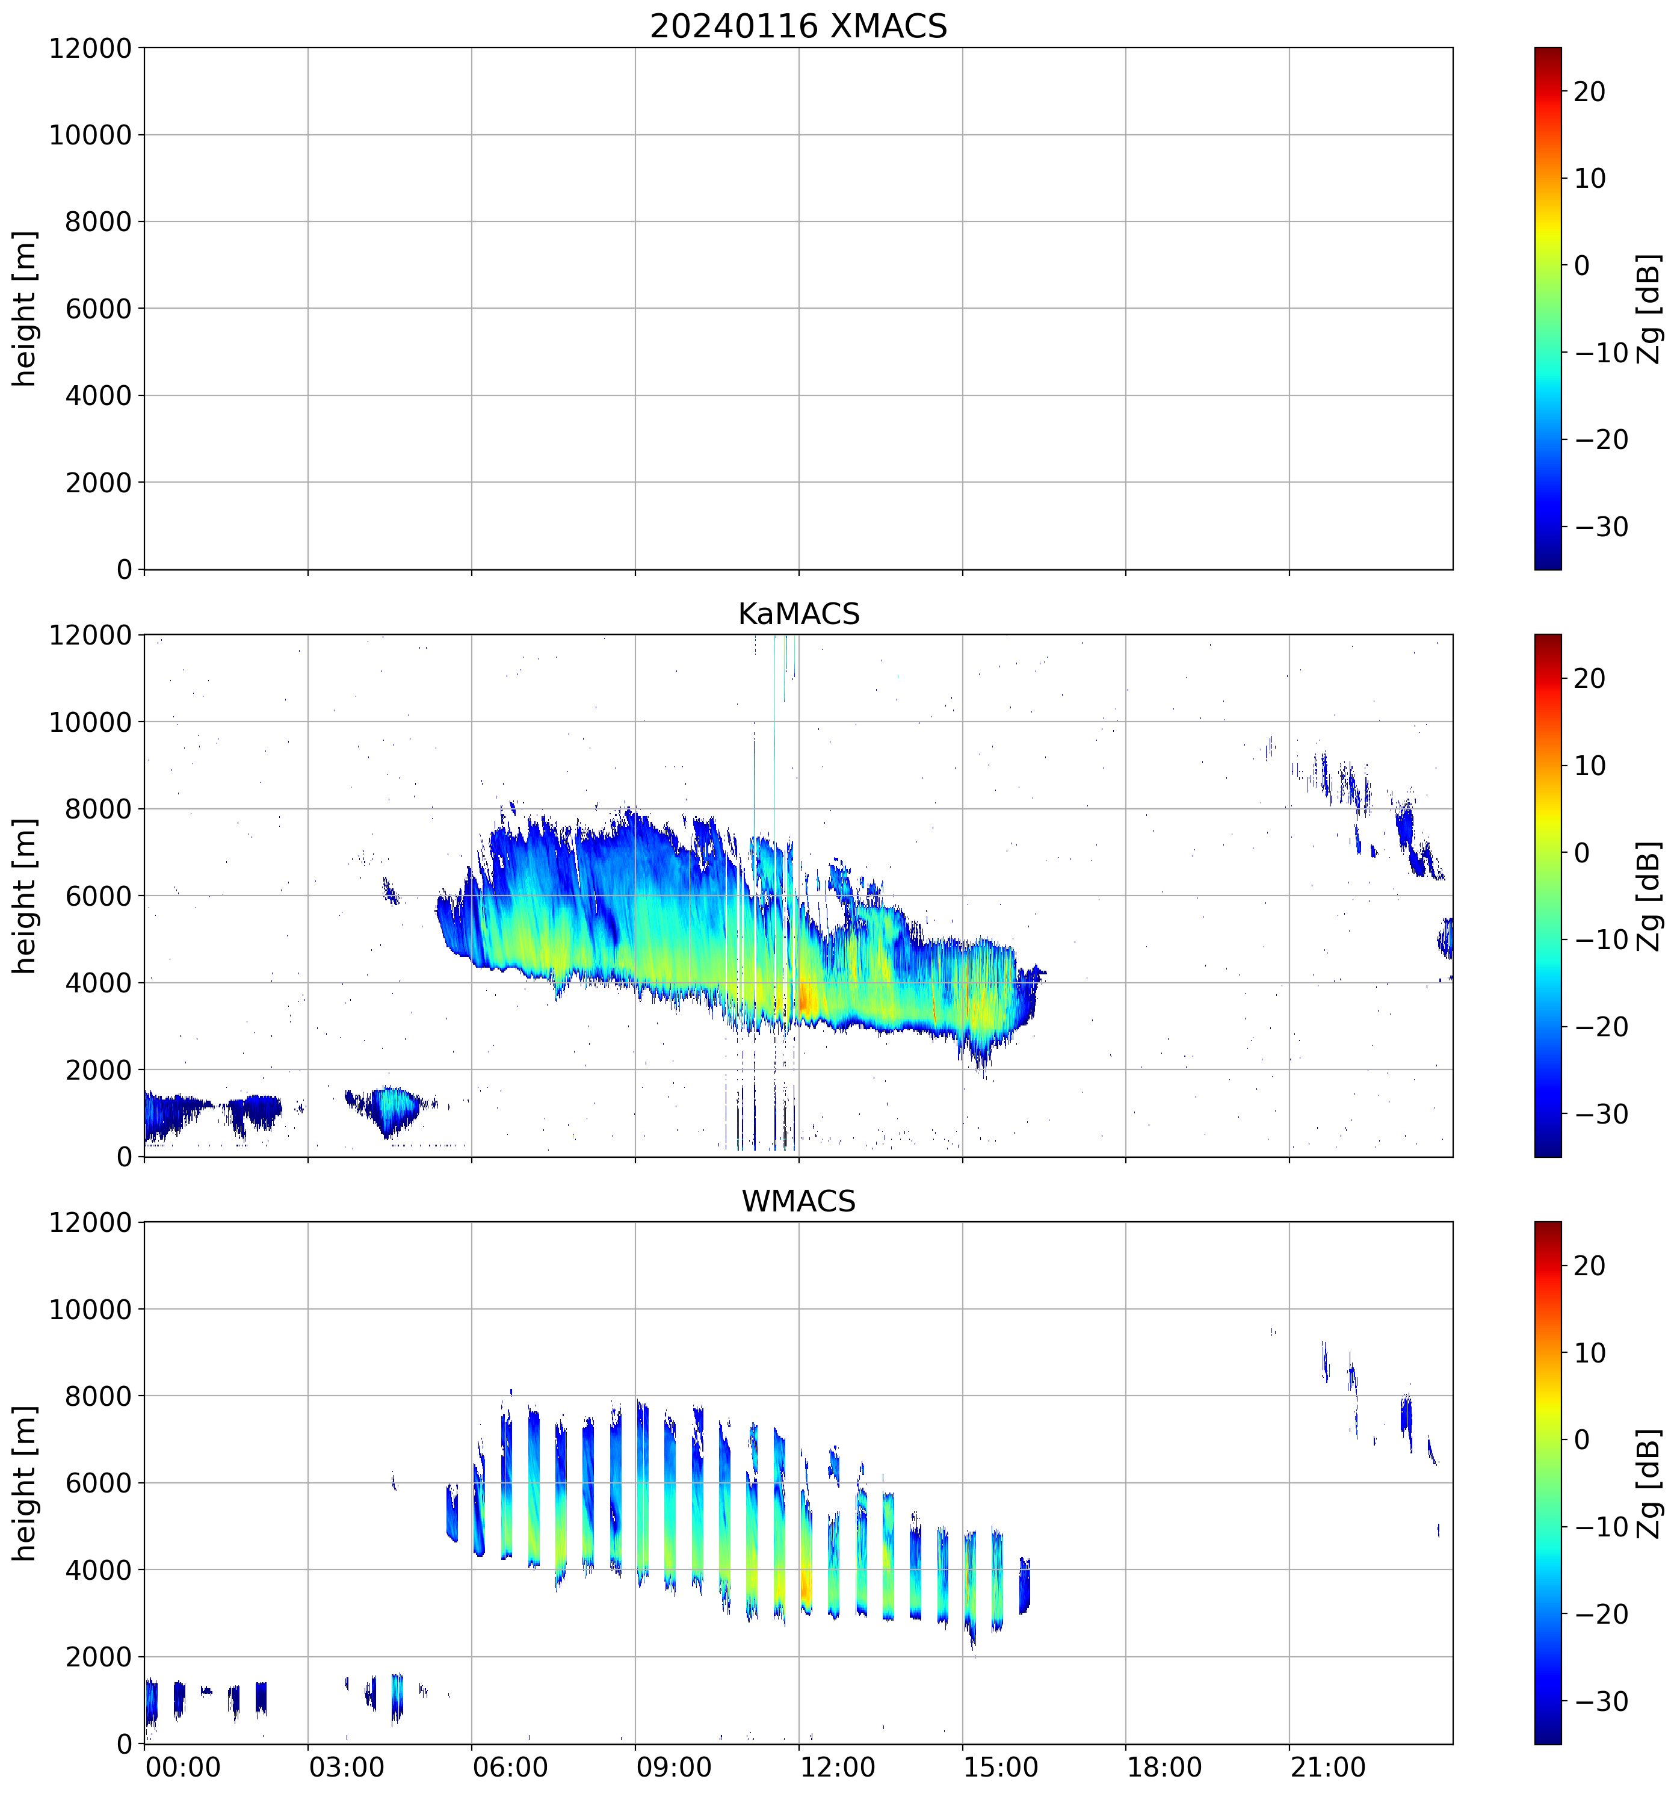Click the '20240116 XMACS' plot title
The width and height of the screenshot is (1677, 1794).
798,26
